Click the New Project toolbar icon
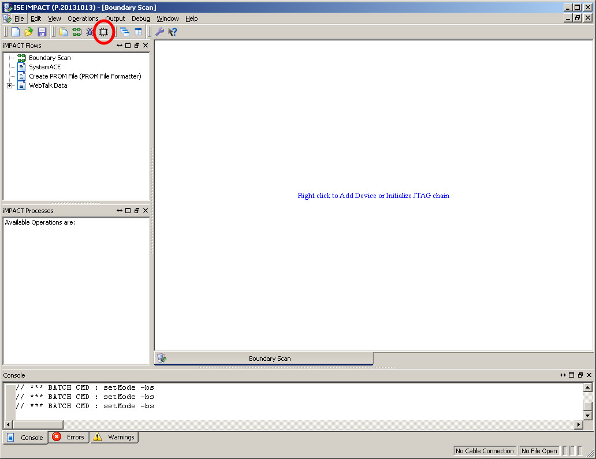 [15, 32]
